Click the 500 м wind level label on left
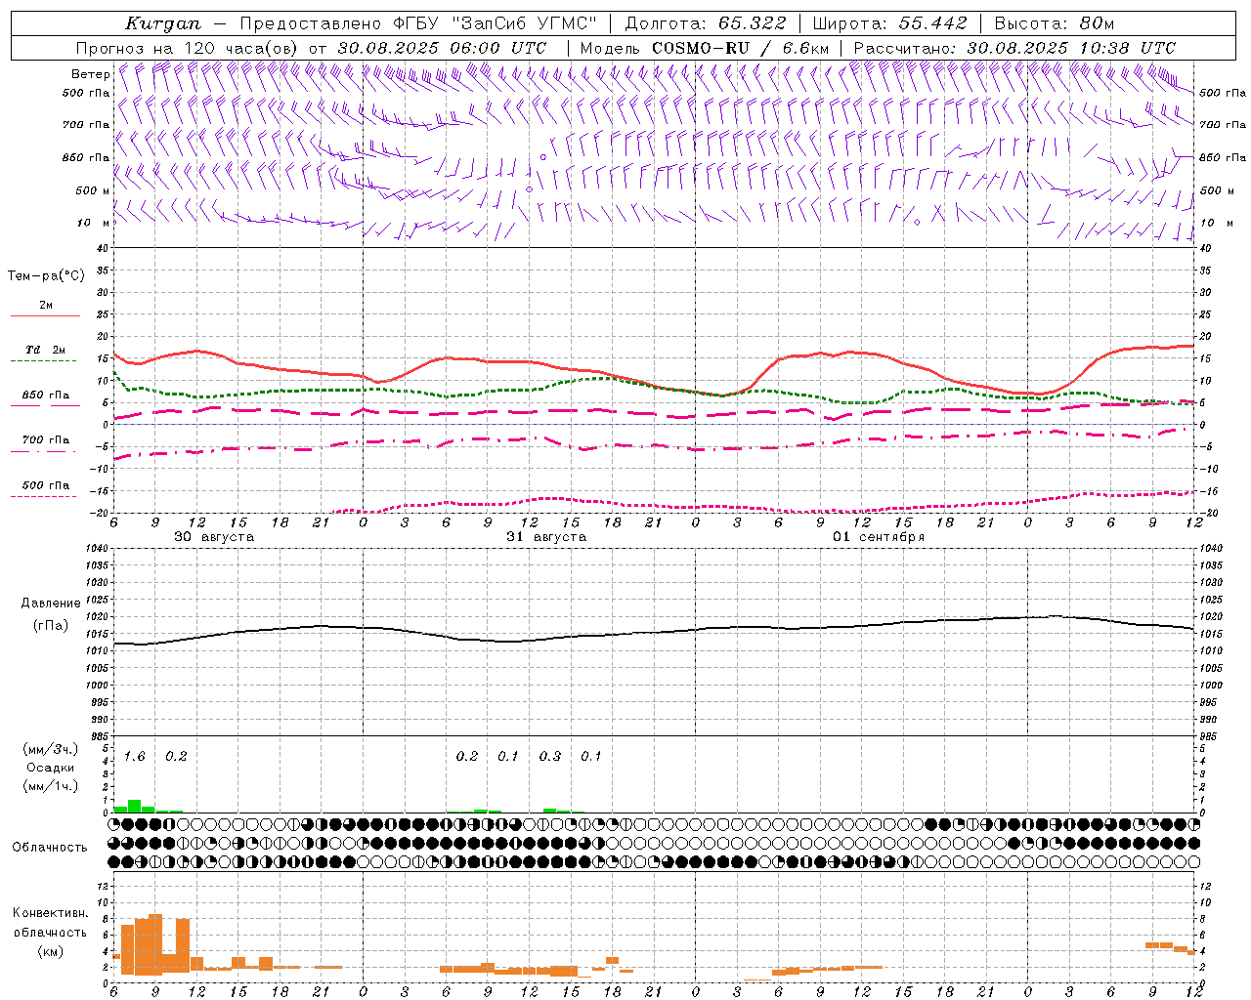 click(93, 190)
